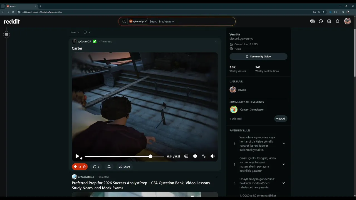Bookmark this page with the star

(323, 12)
